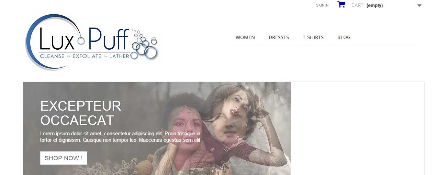Screen dimensions: 448x175
Task: Click the bubbles graphic in the logo
Action: [x=144, y=44]
